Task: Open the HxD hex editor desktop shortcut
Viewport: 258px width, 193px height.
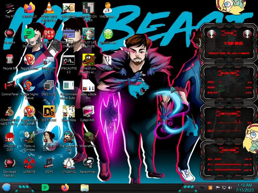Action: 69,10
